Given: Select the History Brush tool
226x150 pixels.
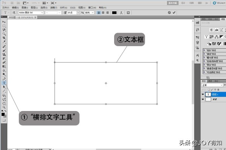Looking at the screenshot, I should click(4, 58).
